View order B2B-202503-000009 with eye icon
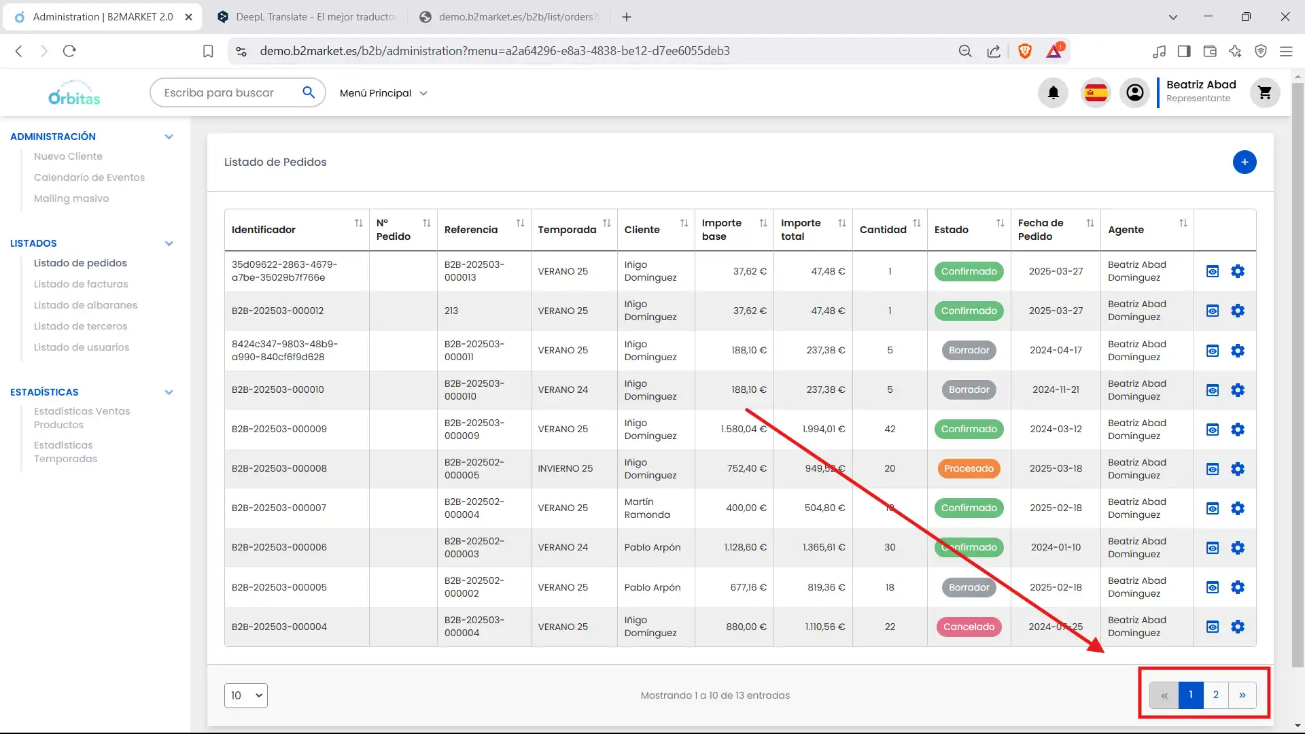This screenshot has width=1305, height=734. point(1212,430)
